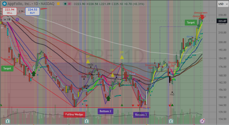229x125 pixels.
Task: Click the big red down arrow under deepgreen
Action: pos(202,17)
